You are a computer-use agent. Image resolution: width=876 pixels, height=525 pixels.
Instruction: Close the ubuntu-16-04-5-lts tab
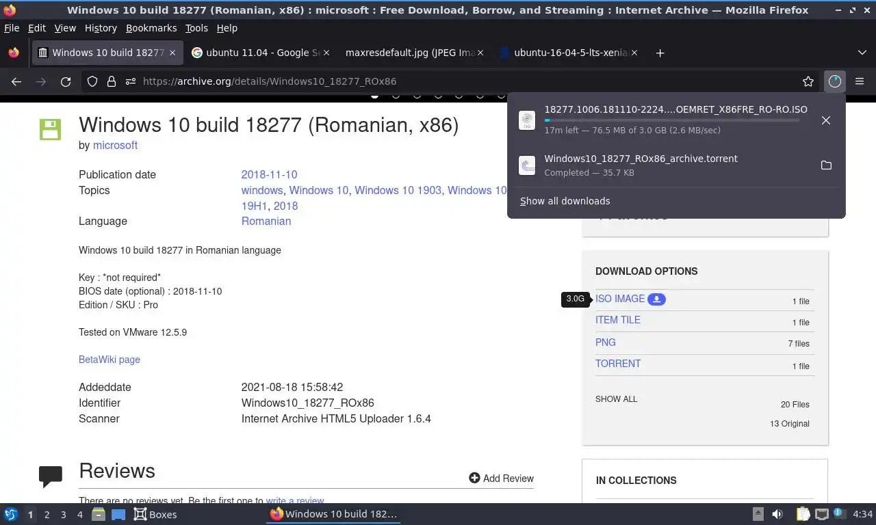[634, 53]
